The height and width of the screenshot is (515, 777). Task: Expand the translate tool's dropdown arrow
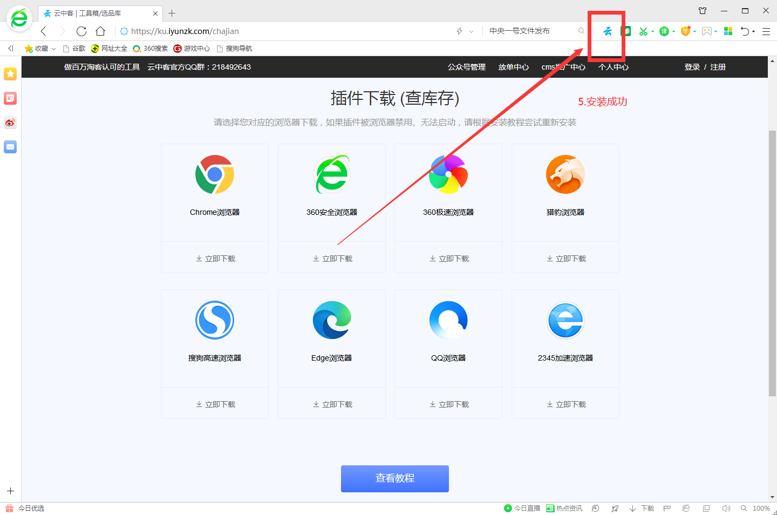pos(673,31)
